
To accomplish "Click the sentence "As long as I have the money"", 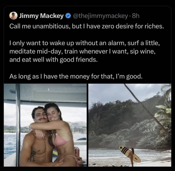I will (76, 76).
